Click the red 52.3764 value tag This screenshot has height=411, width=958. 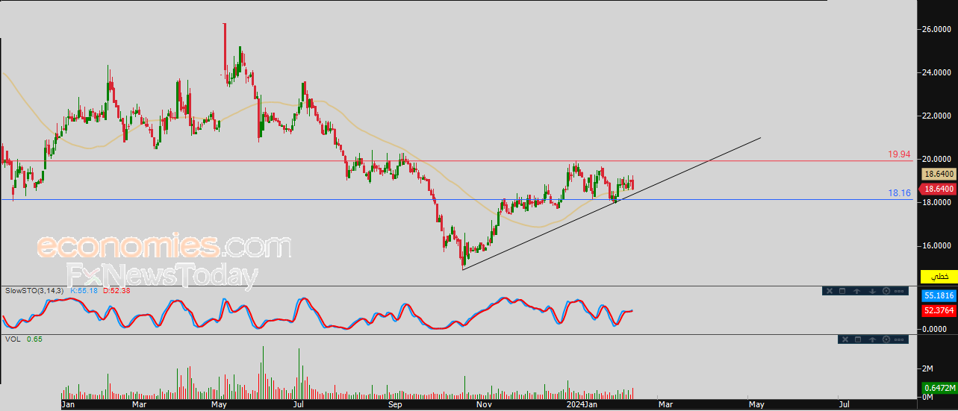(939, 311)
